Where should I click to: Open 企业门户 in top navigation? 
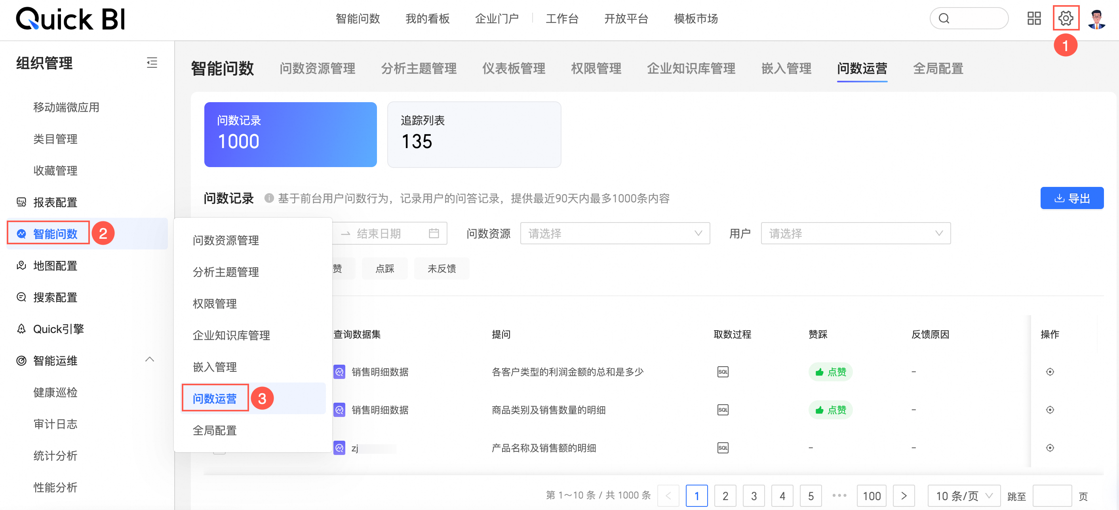click(497, 19)
